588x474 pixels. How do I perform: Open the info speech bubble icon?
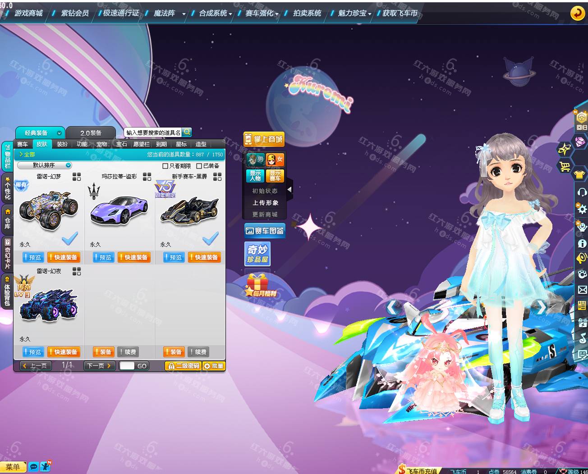(x=582, y=243)
